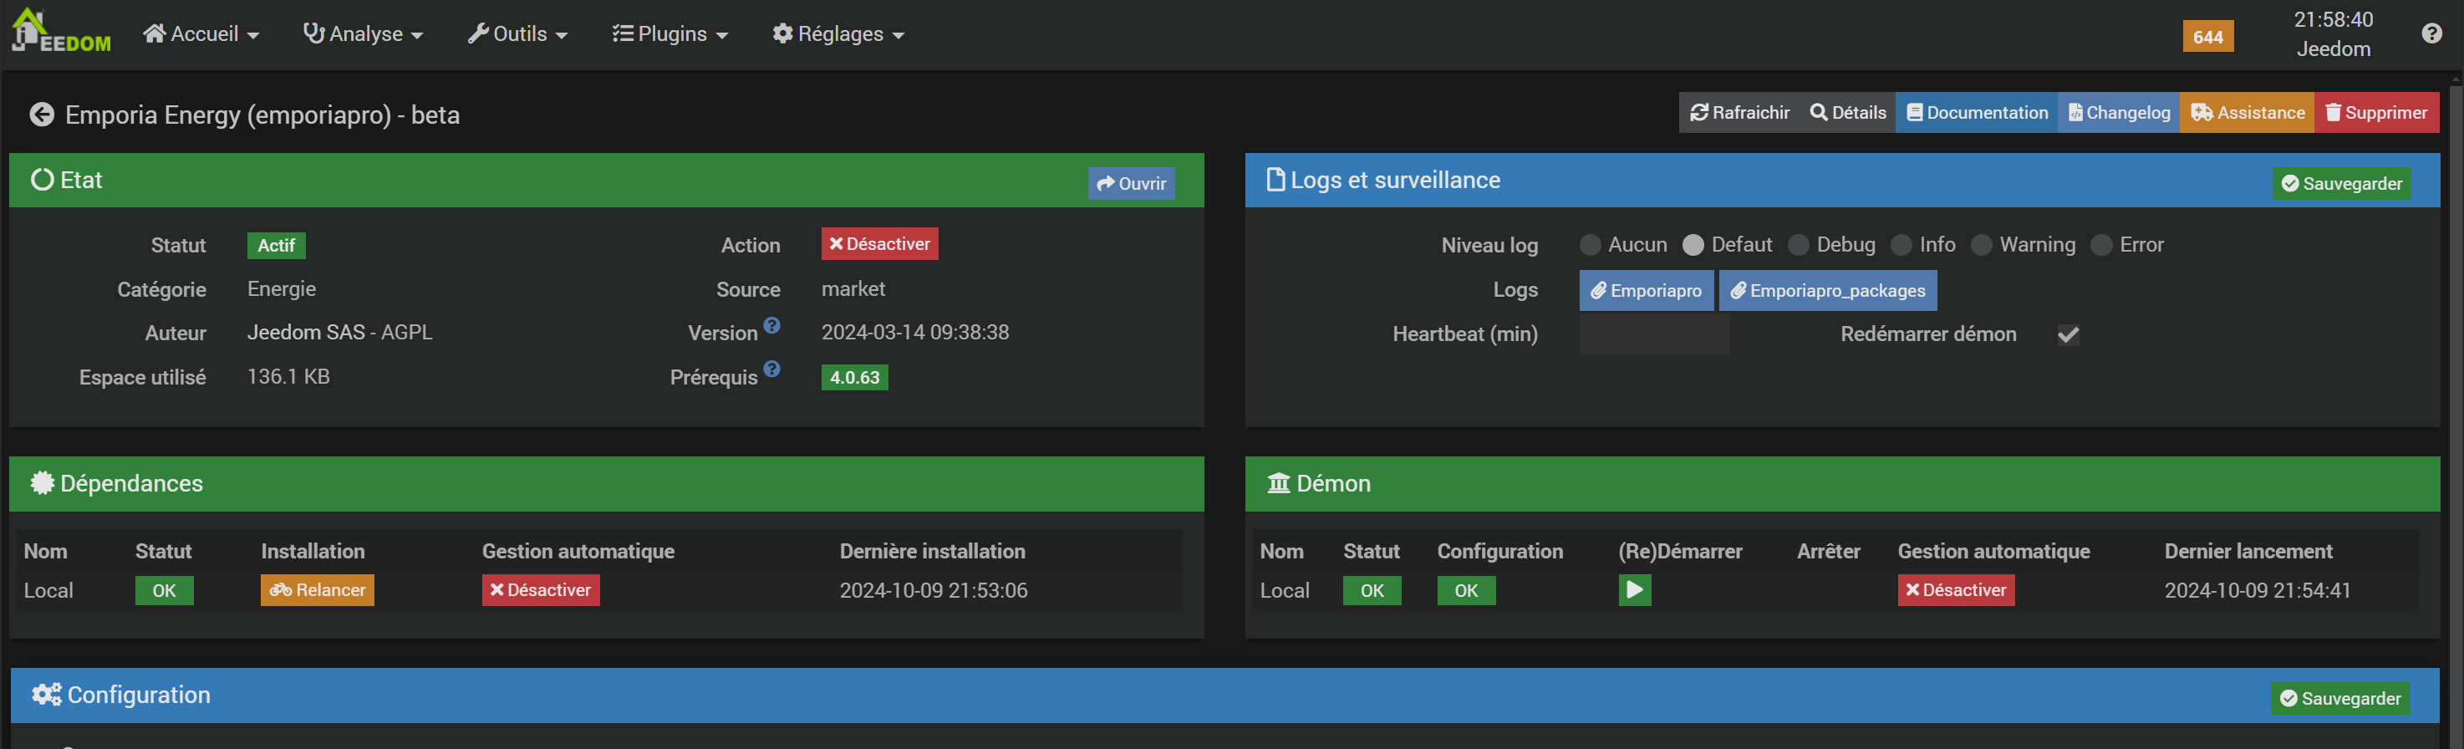2464x749 pixels.
Task: Click the version date 2024-03-14 09:38:38
Action: pyautogui.click(x=915, y=333)
